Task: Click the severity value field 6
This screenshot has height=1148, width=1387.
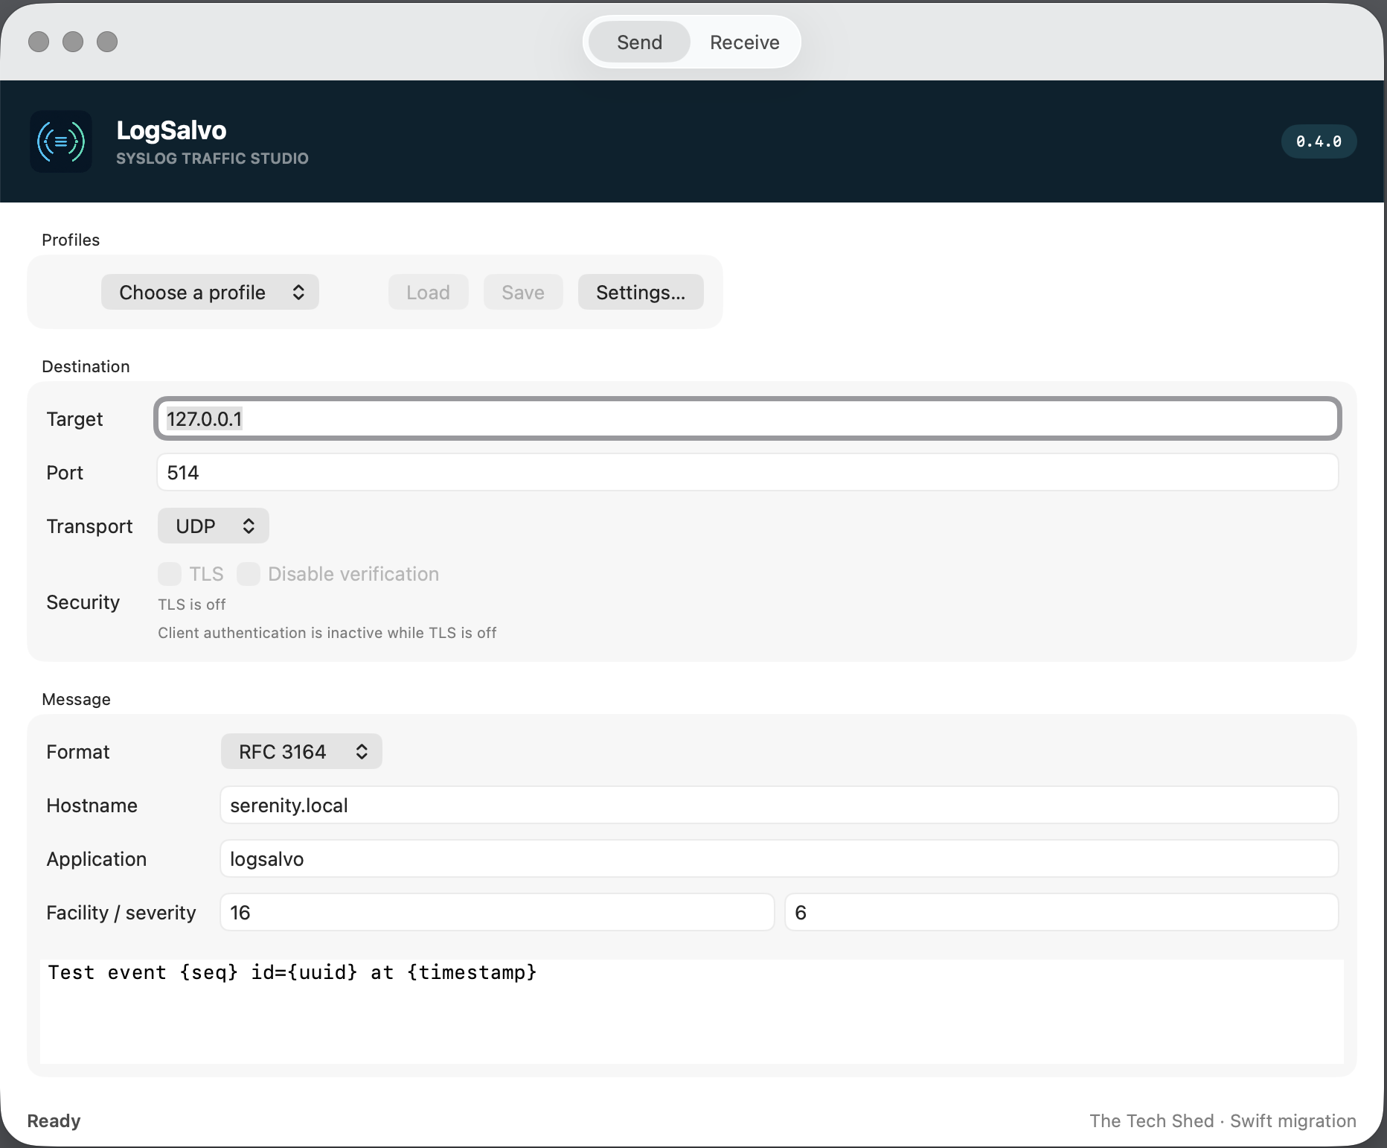Action: pos(1062,912)
